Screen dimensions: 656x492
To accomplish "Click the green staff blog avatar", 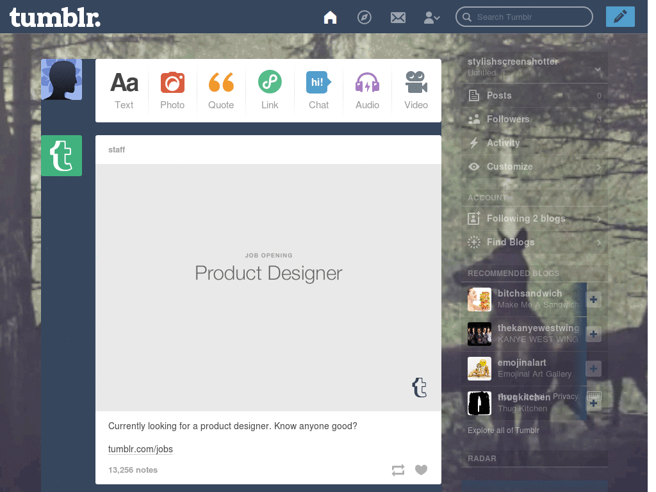I will point(61,156).
